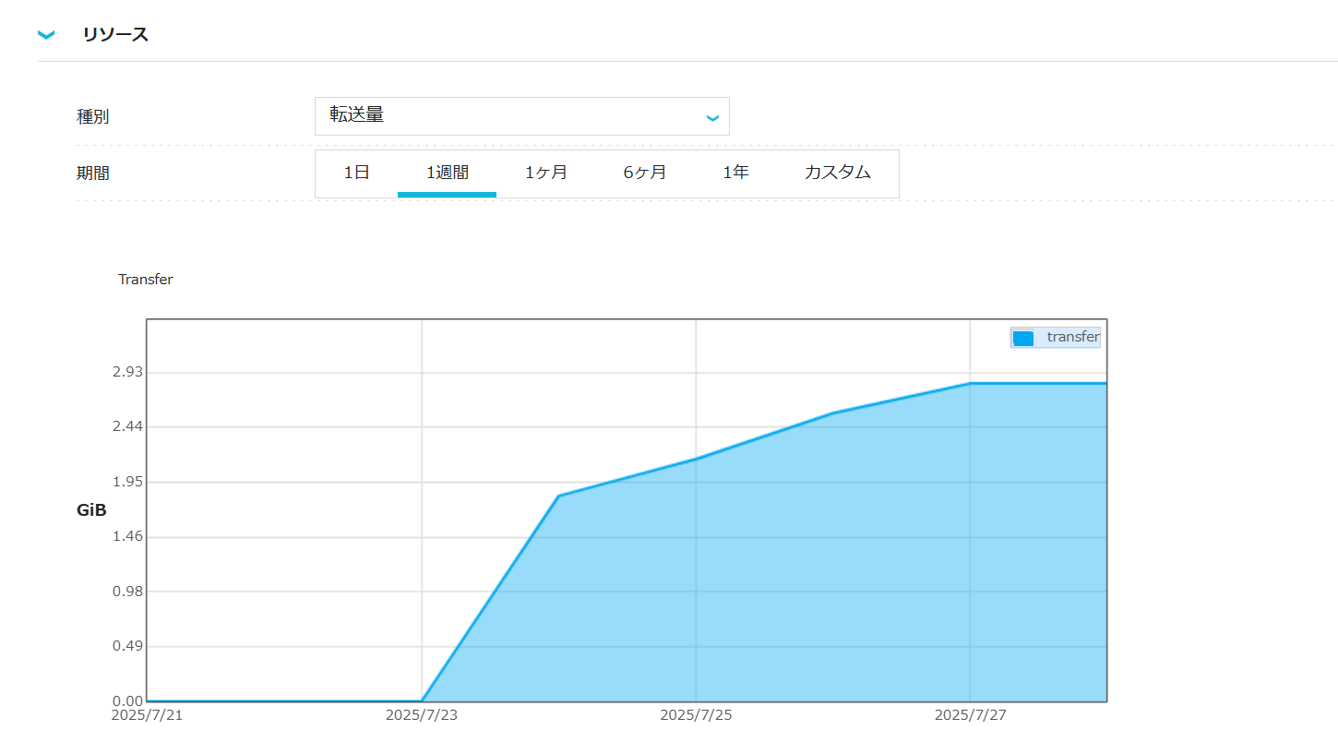
Task: Select the 1日 period tab
Action: pyautogui.click(x=356, y=173)
